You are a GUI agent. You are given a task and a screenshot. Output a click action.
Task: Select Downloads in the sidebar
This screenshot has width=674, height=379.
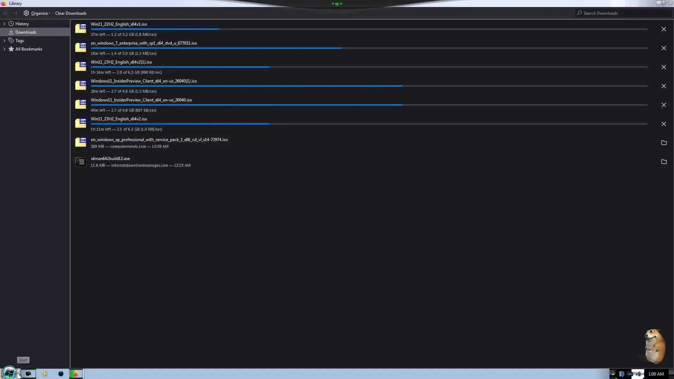(26, 32)
